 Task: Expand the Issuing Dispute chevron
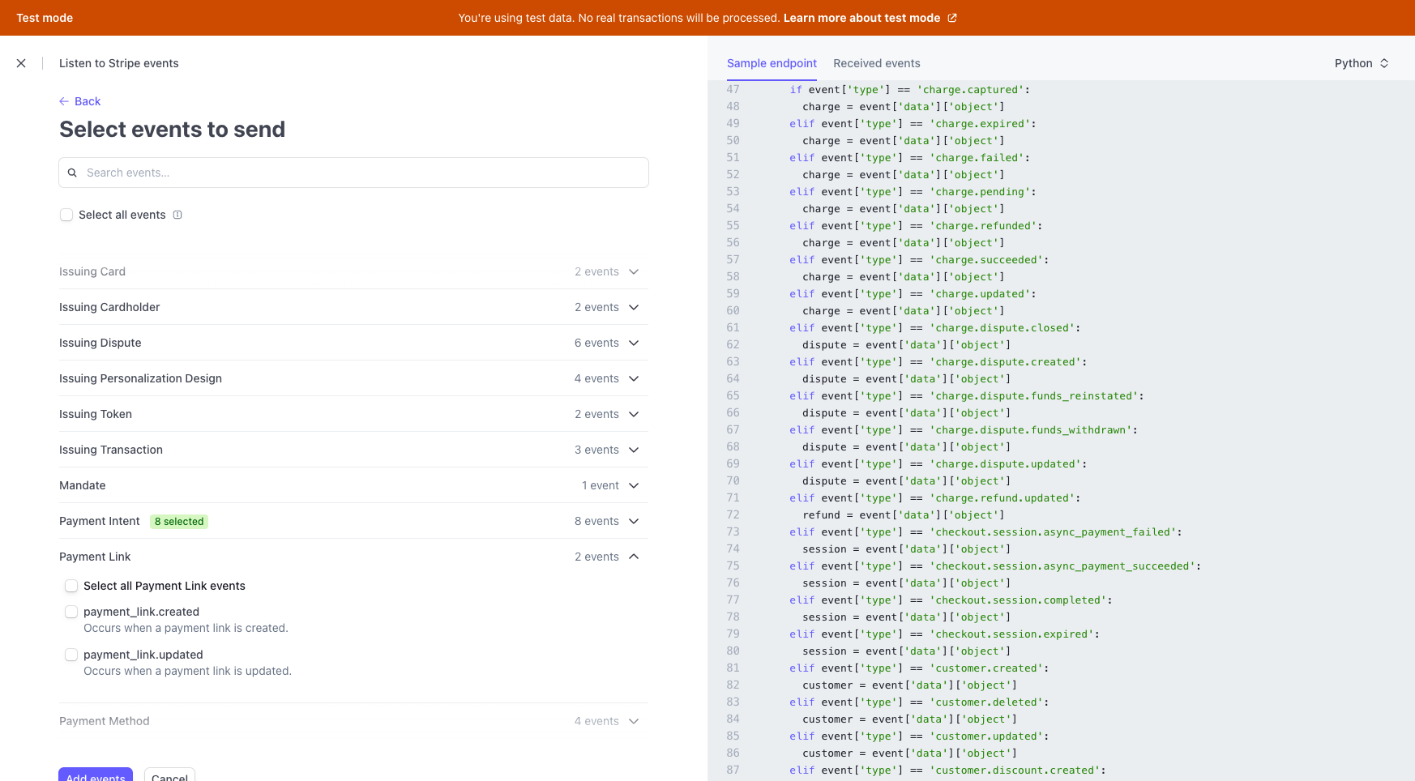(x=634, y=343)
